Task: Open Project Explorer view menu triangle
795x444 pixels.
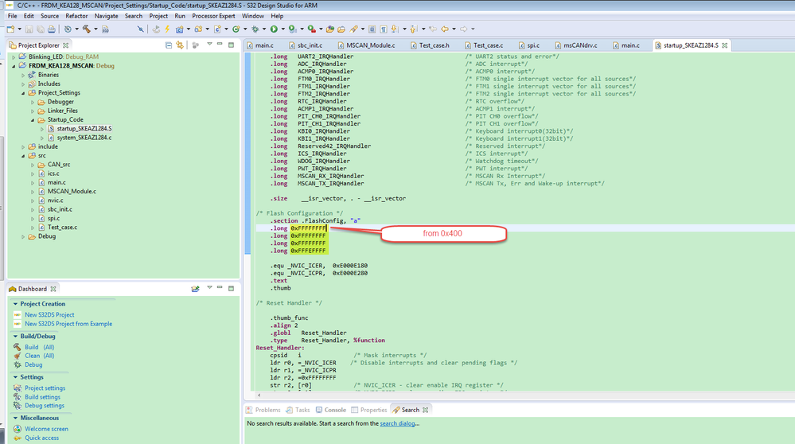Action: pyautogui.click(x=209, y=45)
